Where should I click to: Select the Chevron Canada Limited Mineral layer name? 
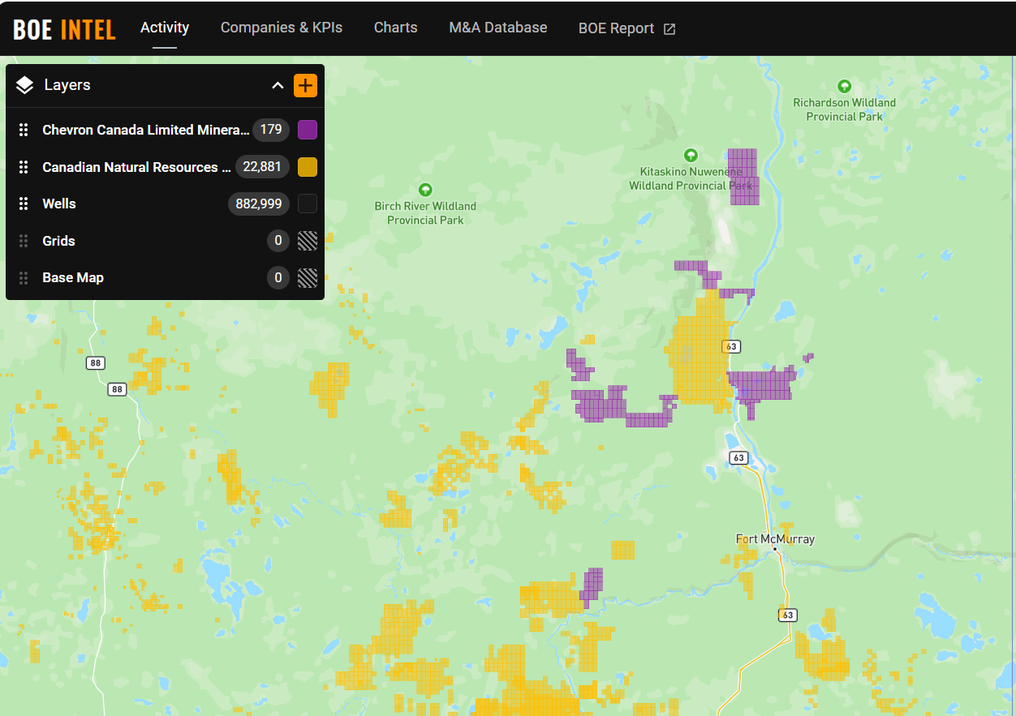coord(146,130)
